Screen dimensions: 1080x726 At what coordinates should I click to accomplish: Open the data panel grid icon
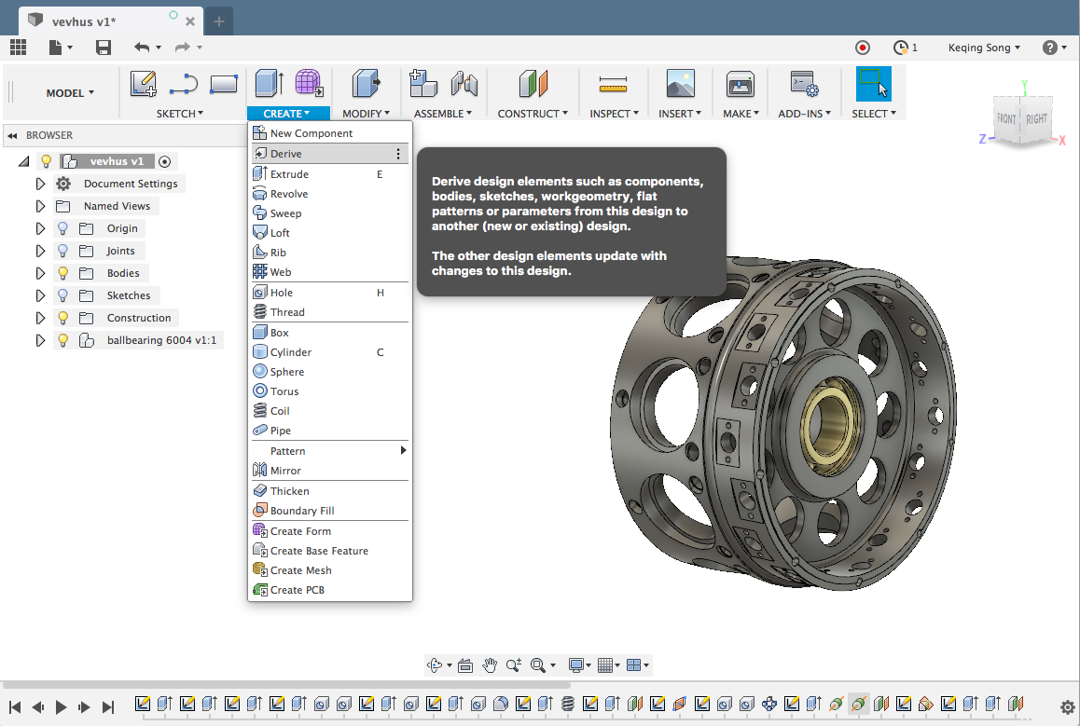[x=19, y=48]
